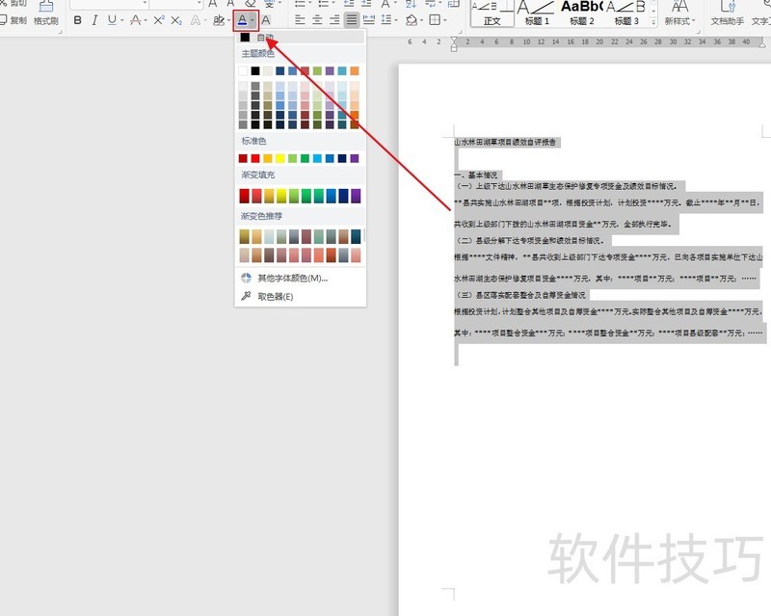Toggle justify alignment
Image resolution: width=771 pixels, height=616 pixels.
(x=351, y=20)
